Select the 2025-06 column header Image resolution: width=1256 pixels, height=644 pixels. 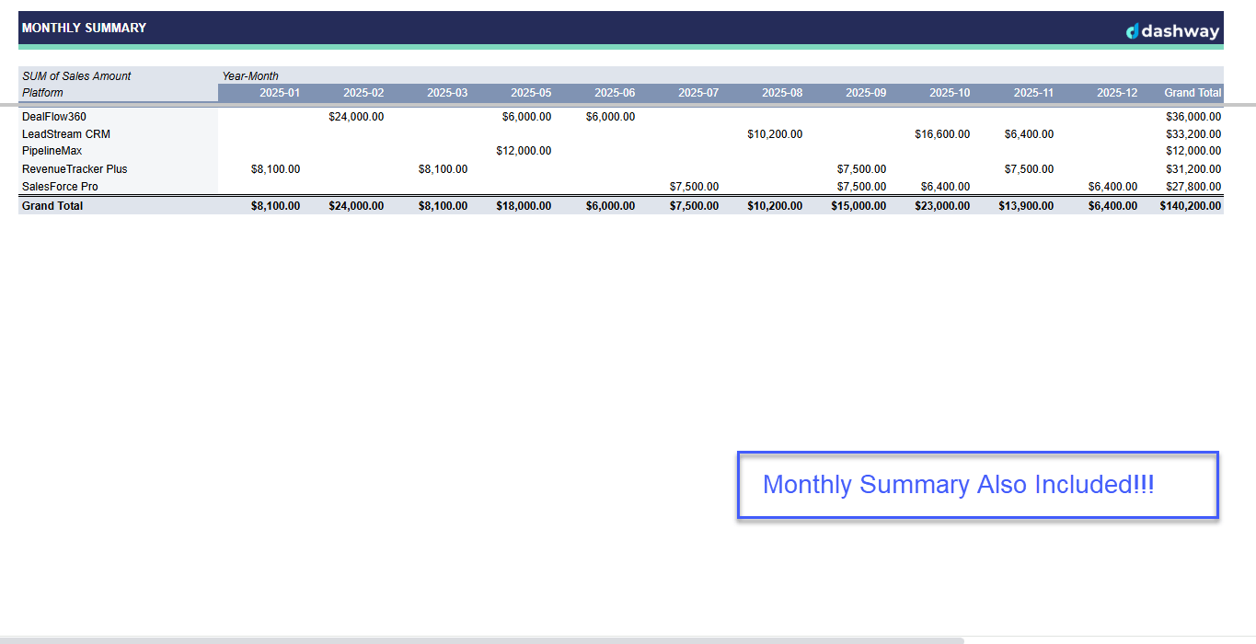tap(615, 93)
